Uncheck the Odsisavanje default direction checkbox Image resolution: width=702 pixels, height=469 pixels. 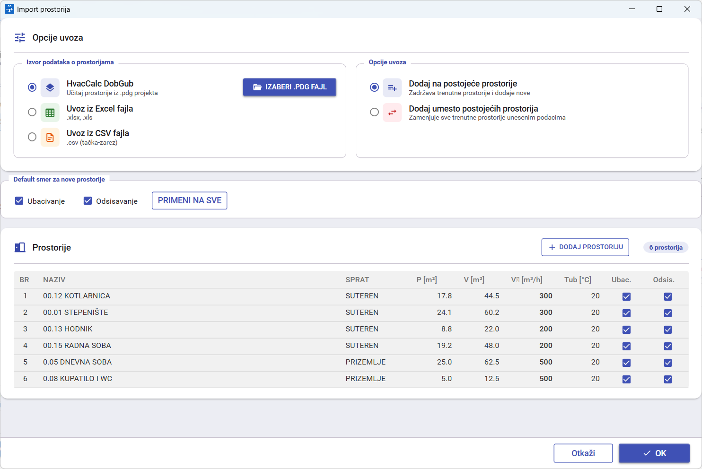click(x=88, y=201)
